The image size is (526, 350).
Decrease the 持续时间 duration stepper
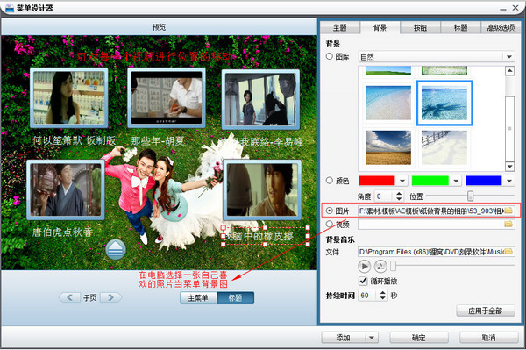[x=383, y=298]
